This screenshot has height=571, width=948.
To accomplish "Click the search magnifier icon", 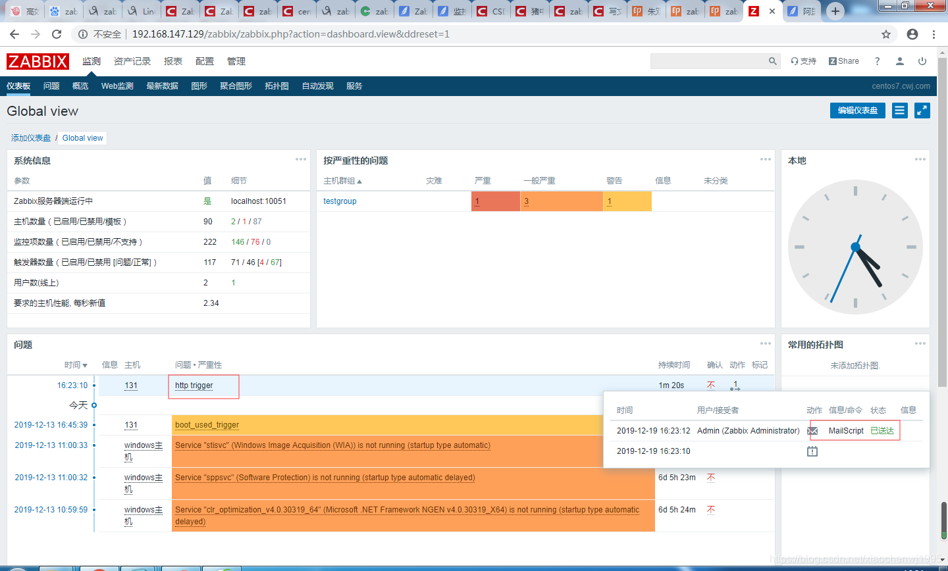I will coord(773,61).
